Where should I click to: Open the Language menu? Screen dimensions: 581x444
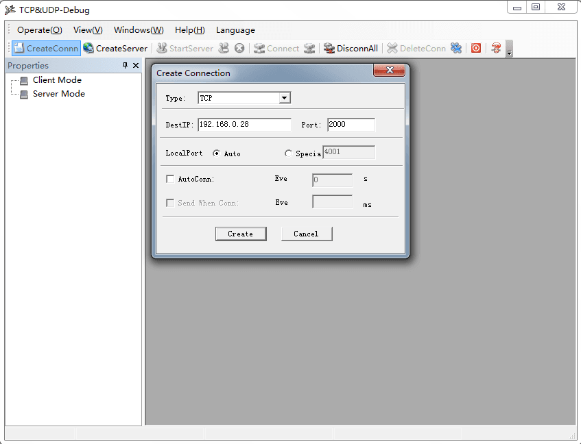236,30
